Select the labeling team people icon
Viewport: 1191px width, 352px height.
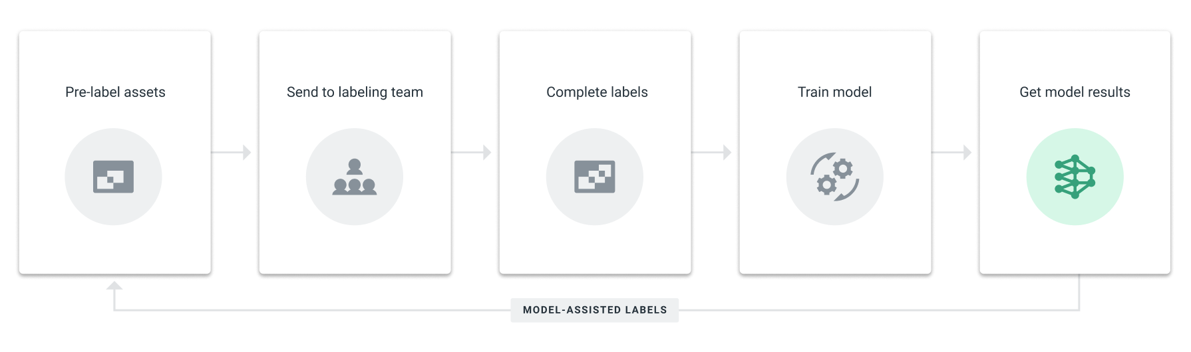[x=355, y=177]
